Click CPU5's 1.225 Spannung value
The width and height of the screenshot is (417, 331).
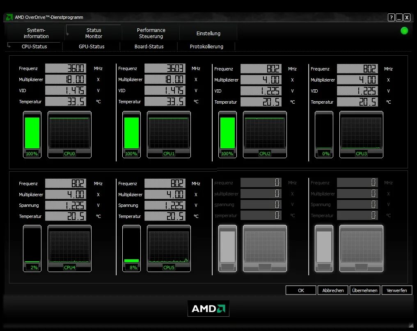tap(165, 205)
